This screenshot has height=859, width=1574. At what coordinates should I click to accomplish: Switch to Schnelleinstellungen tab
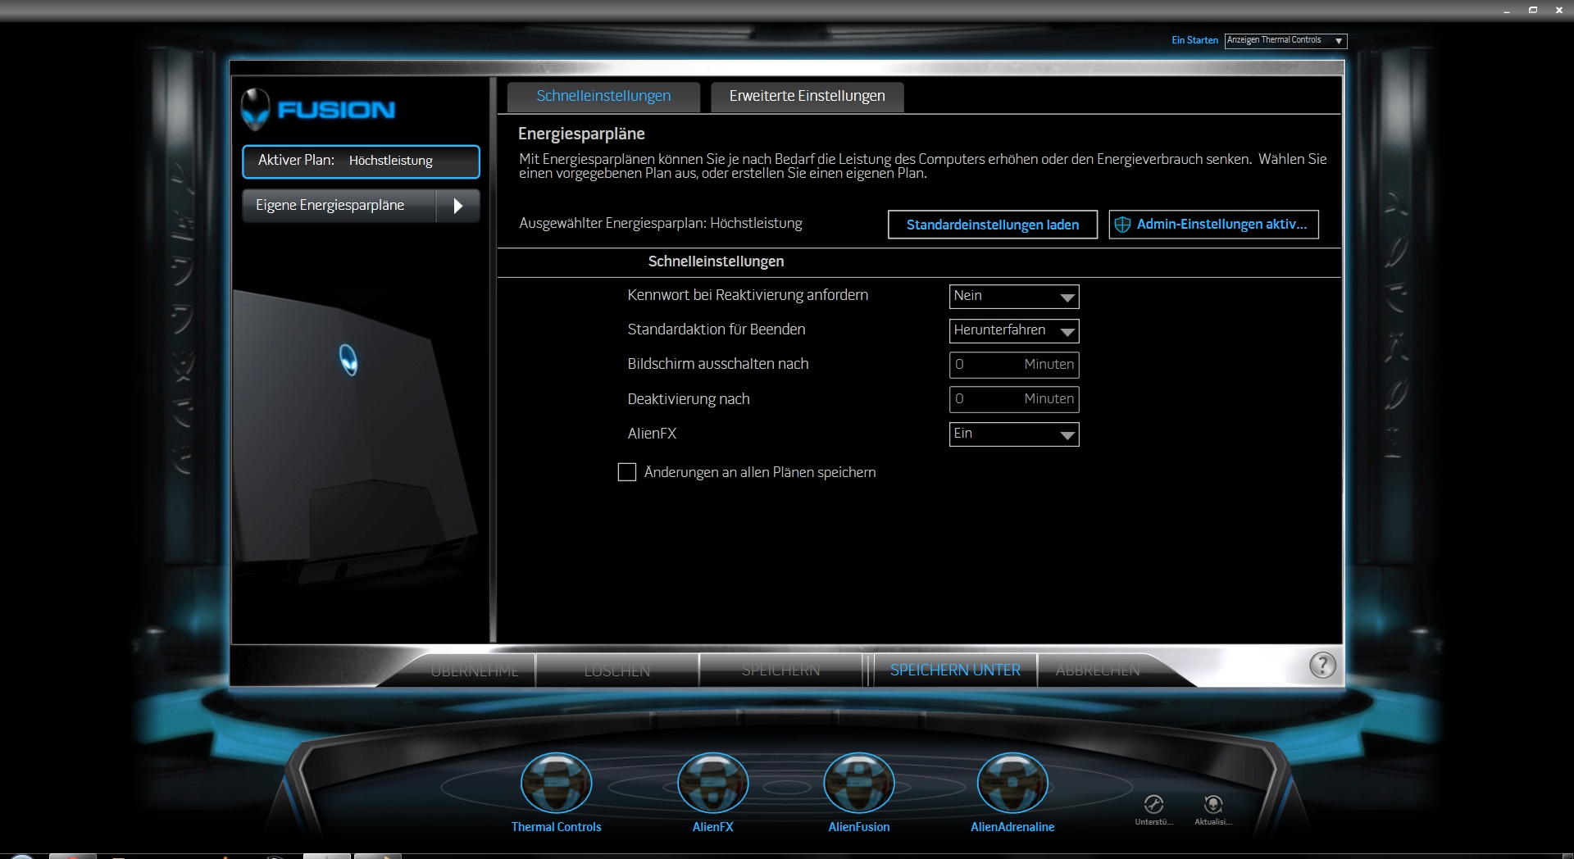pyautogui.click(x=603, y=96)
